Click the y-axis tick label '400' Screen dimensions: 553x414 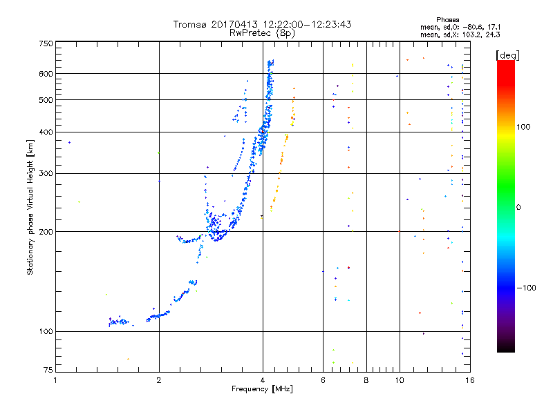(x=46, y=132)
